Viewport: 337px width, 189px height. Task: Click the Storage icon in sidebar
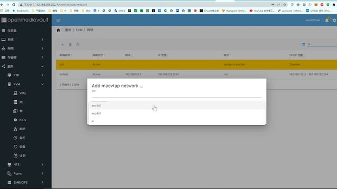pos(4,57)
